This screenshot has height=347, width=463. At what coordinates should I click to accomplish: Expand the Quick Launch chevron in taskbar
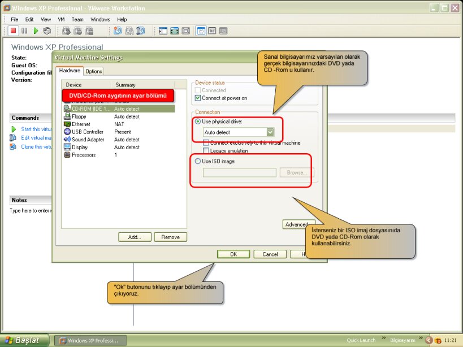[x=383, y=338]
